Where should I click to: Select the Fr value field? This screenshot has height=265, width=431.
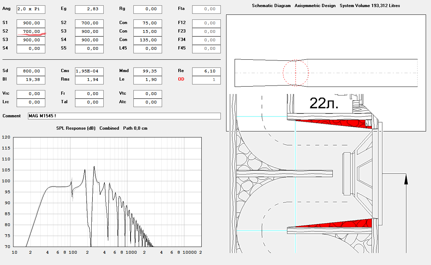(x=89, y=94)
